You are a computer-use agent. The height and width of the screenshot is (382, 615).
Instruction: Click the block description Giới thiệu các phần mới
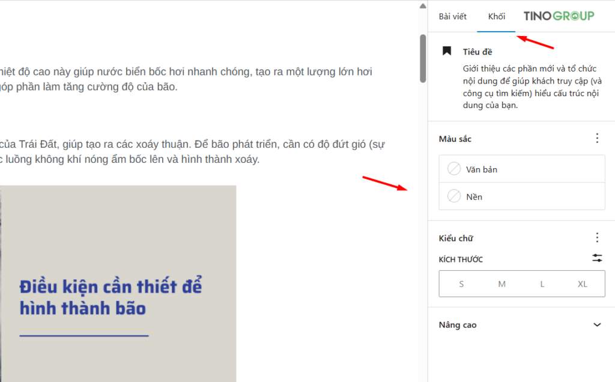[532, 86]
